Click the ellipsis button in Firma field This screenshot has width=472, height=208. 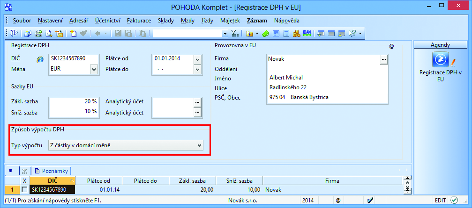point(383,59)
